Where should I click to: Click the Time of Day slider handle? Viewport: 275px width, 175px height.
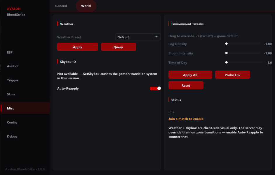227,62
